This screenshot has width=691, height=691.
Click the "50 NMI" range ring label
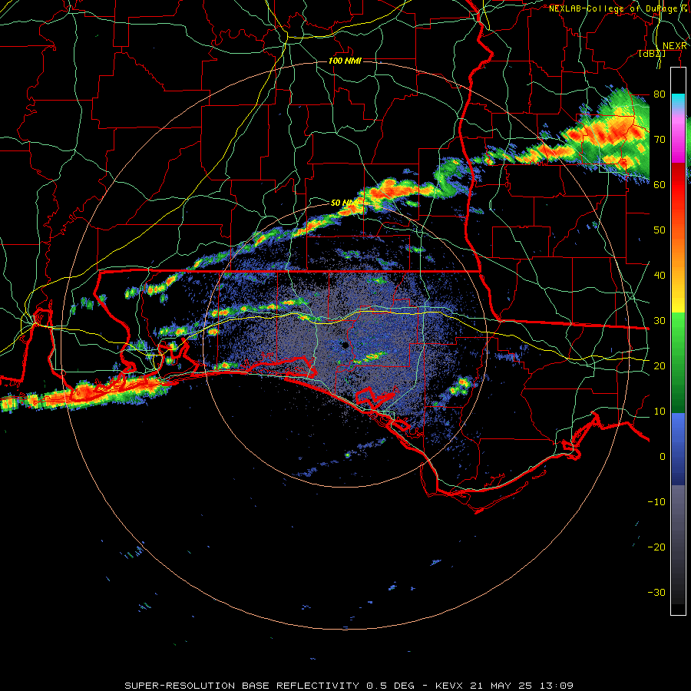click(x=345, y=203)
